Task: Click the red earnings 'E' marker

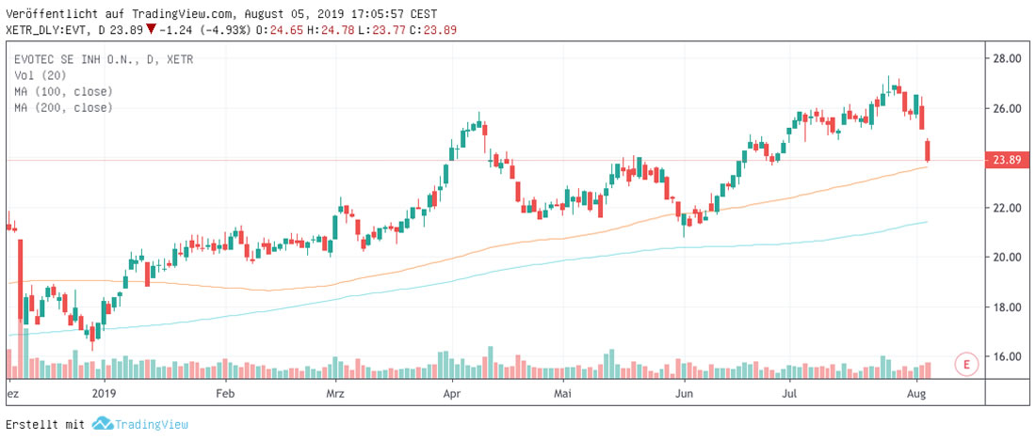Action: tap(965, 363)
